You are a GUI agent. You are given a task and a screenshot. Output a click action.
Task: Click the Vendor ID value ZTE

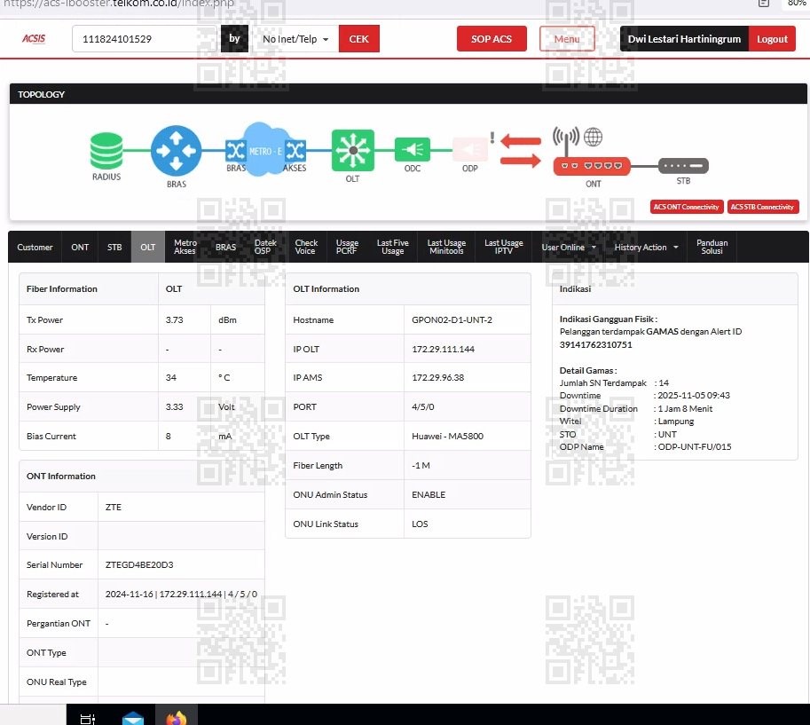coord(114,508)
